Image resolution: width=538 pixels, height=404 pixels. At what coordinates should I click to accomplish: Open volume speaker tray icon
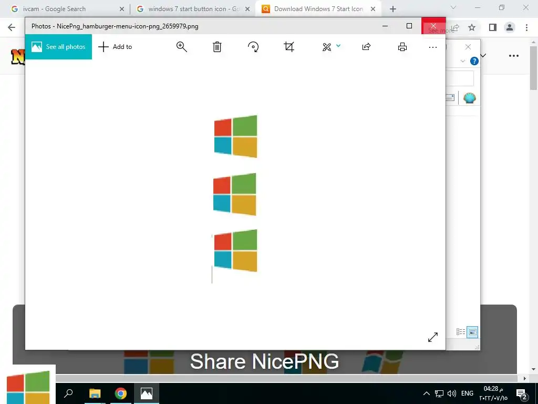(x=451, y=393)
